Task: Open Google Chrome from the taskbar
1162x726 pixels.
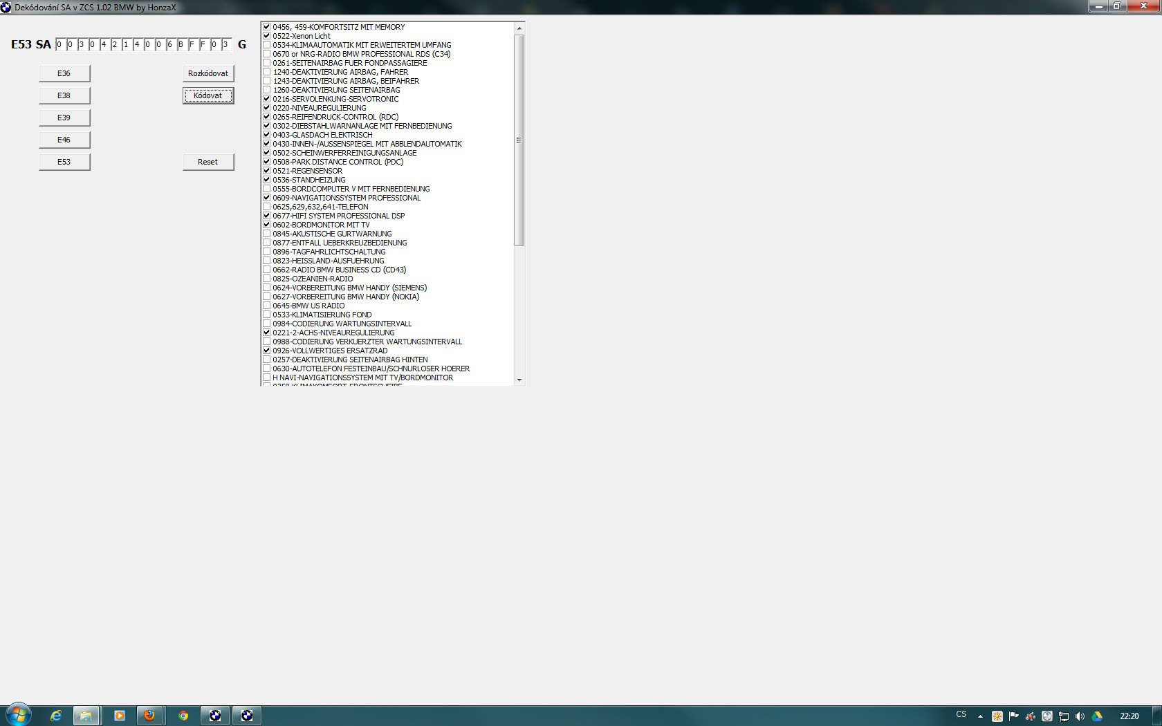Action: coord(183,716)
